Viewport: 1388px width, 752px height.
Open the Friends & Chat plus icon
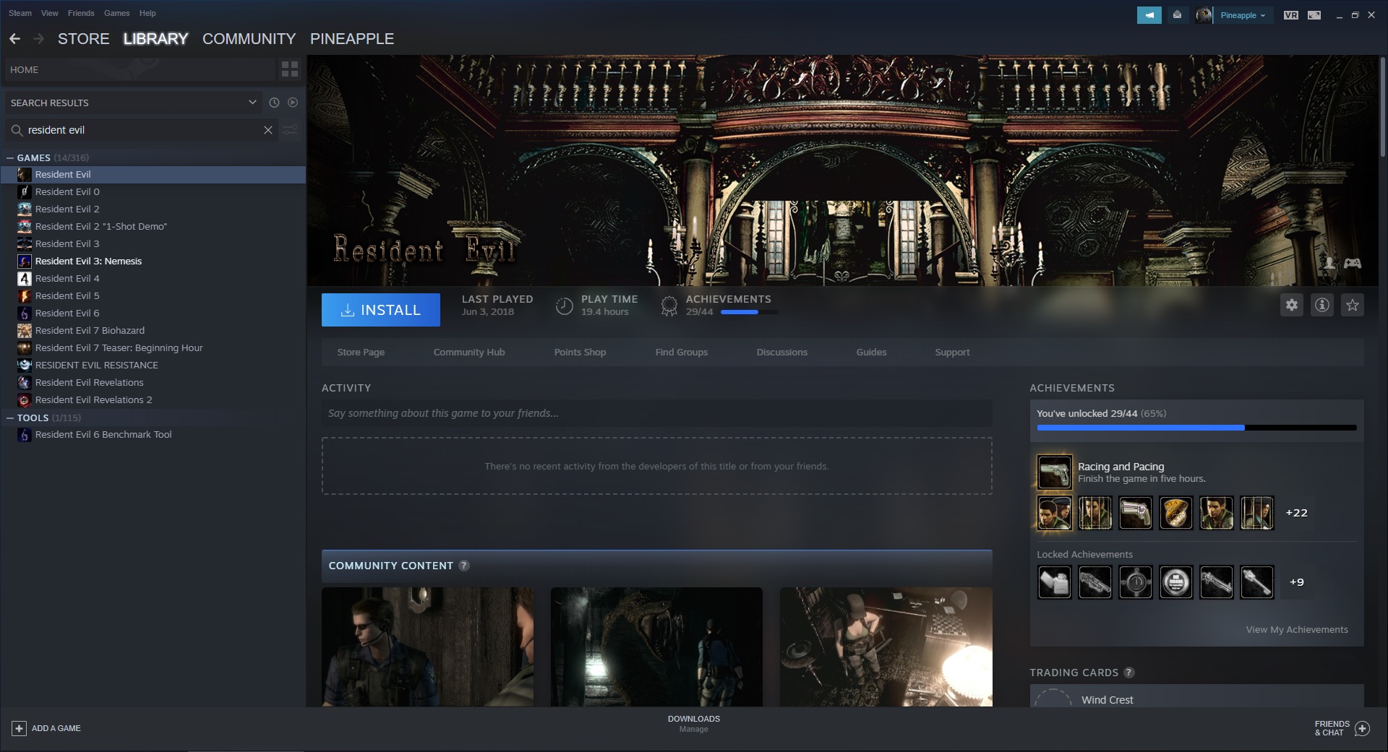tap(1362, 728)
